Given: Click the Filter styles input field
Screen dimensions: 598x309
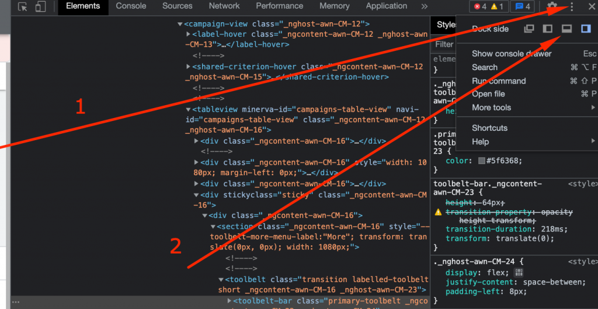Looking at the screenshot, I should [444, 44].
